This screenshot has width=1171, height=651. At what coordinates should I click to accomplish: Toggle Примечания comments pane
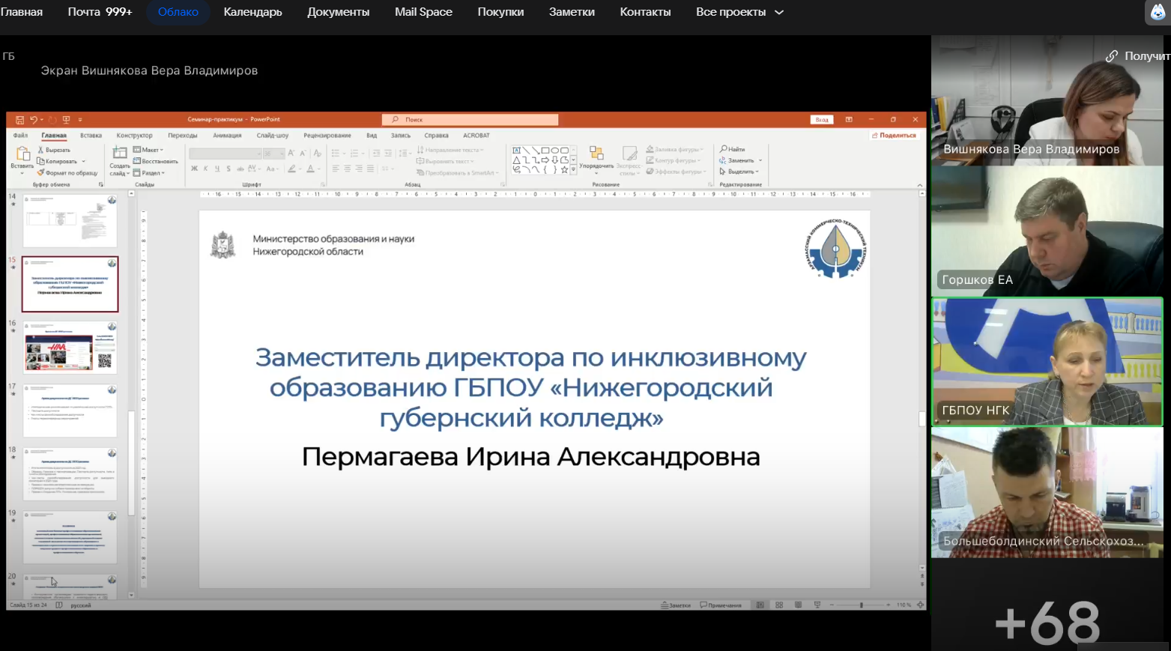pyautogui.click(x=721, y=605)
